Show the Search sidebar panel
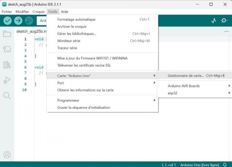232x167 pixels. click(x=7, y=96)
